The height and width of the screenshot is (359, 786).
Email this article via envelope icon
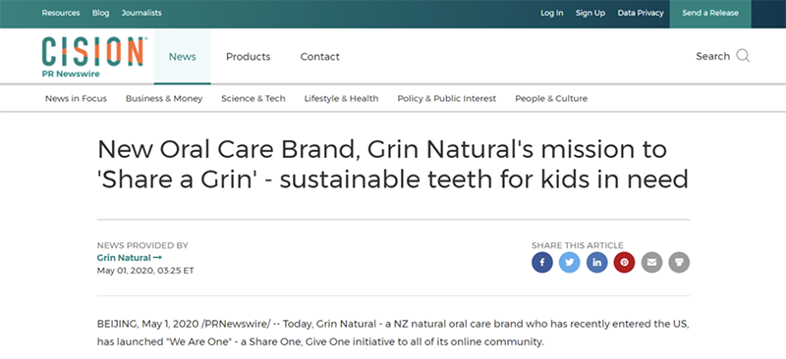point(651,262)
